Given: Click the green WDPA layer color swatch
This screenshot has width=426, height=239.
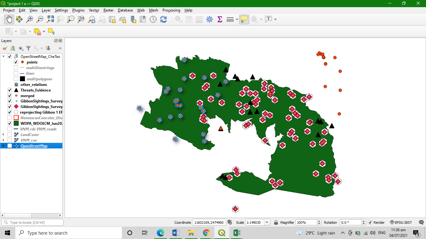Looking at the screenshot, I should [x=16, y=124].
